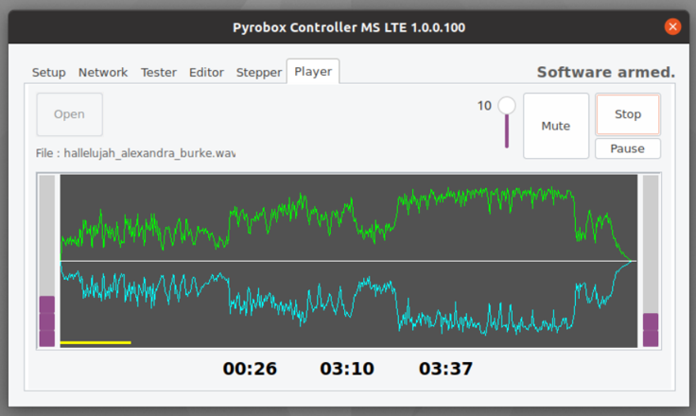Click the Software armed status text
Screen dimensions: 696x416
click(606, 72)
